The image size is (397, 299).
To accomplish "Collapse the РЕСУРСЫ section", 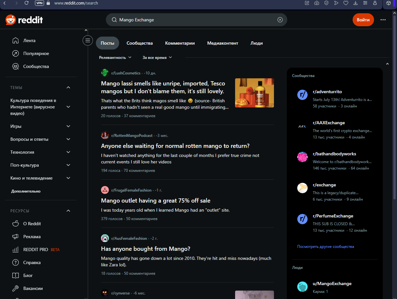I will click(x=68, y=211).
